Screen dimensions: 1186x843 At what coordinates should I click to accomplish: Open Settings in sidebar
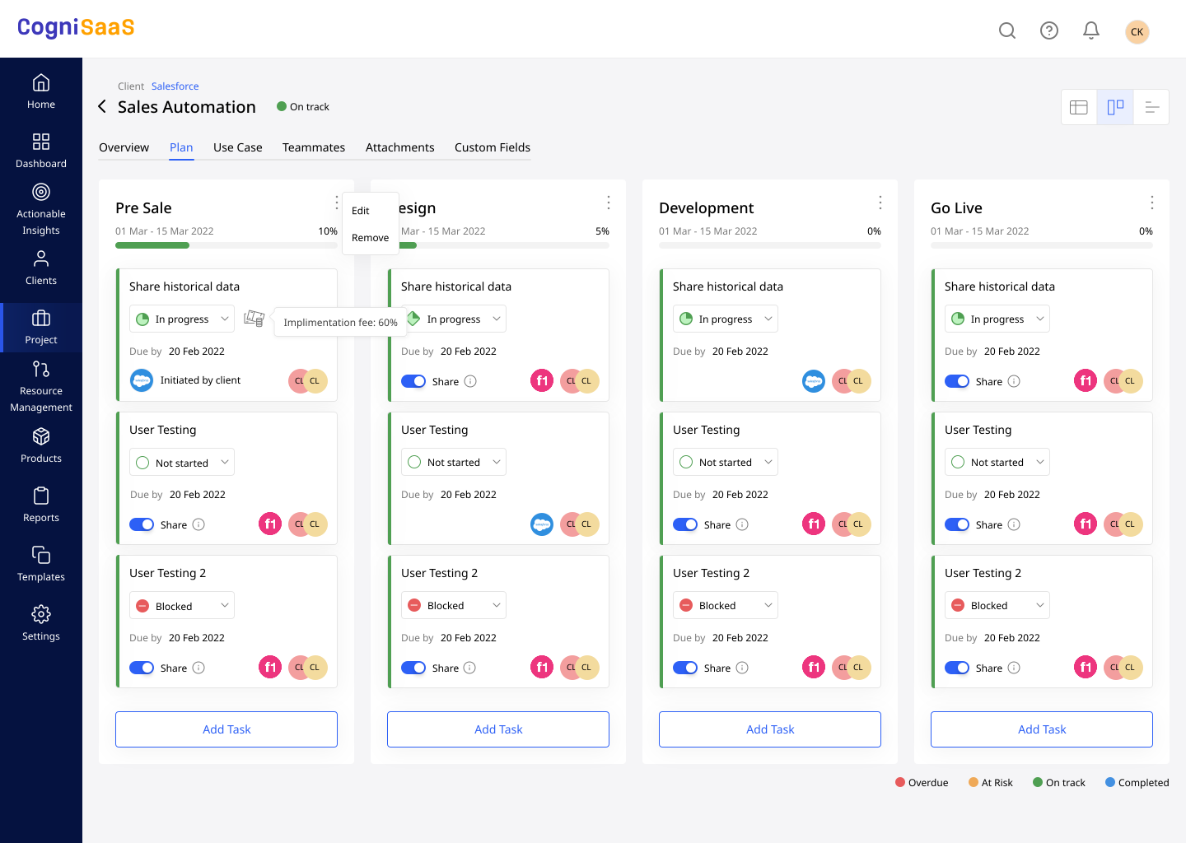point(41,623)
